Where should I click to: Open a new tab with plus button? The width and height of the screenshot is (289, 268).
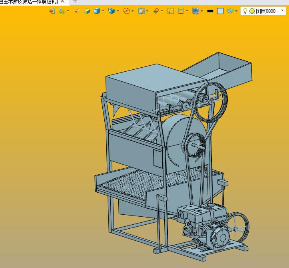pyautogui.click(x=75, y=2)
